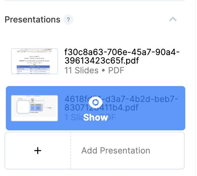
Task: Click the Show label on highlighted presentation
Action: tap(96, 117)
